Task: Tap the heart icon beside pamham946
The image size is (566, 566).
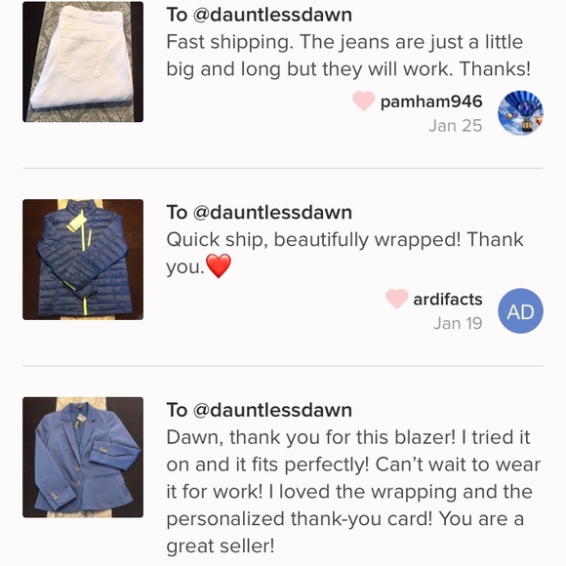Action: tap(364, 101)
